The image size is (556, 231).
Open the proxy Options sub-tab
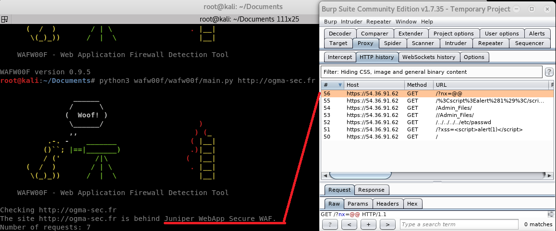(474, 57)
